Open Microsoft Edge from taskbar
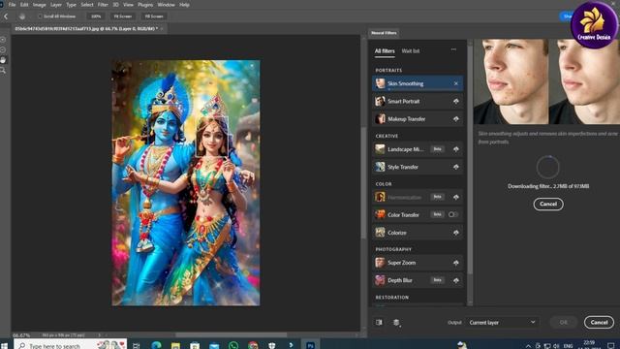This screenshot has height=349, width=620. point(156,345)
